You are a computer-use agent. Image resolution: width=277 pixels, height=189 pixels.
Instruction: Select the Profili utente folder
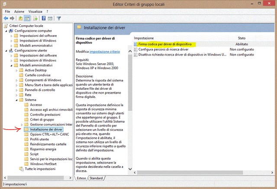click(39, 139)
